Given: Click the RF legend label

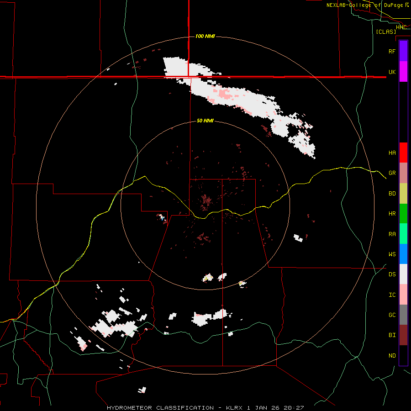Looking at the screenshot, I should (392, 51).
